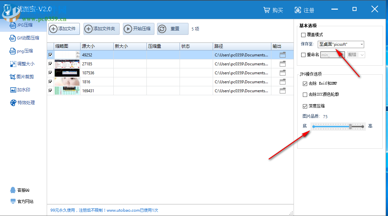Viewport: 388px width, 216px height.
Task: Open 官方网站 official site link
Action: click(22, 201)
